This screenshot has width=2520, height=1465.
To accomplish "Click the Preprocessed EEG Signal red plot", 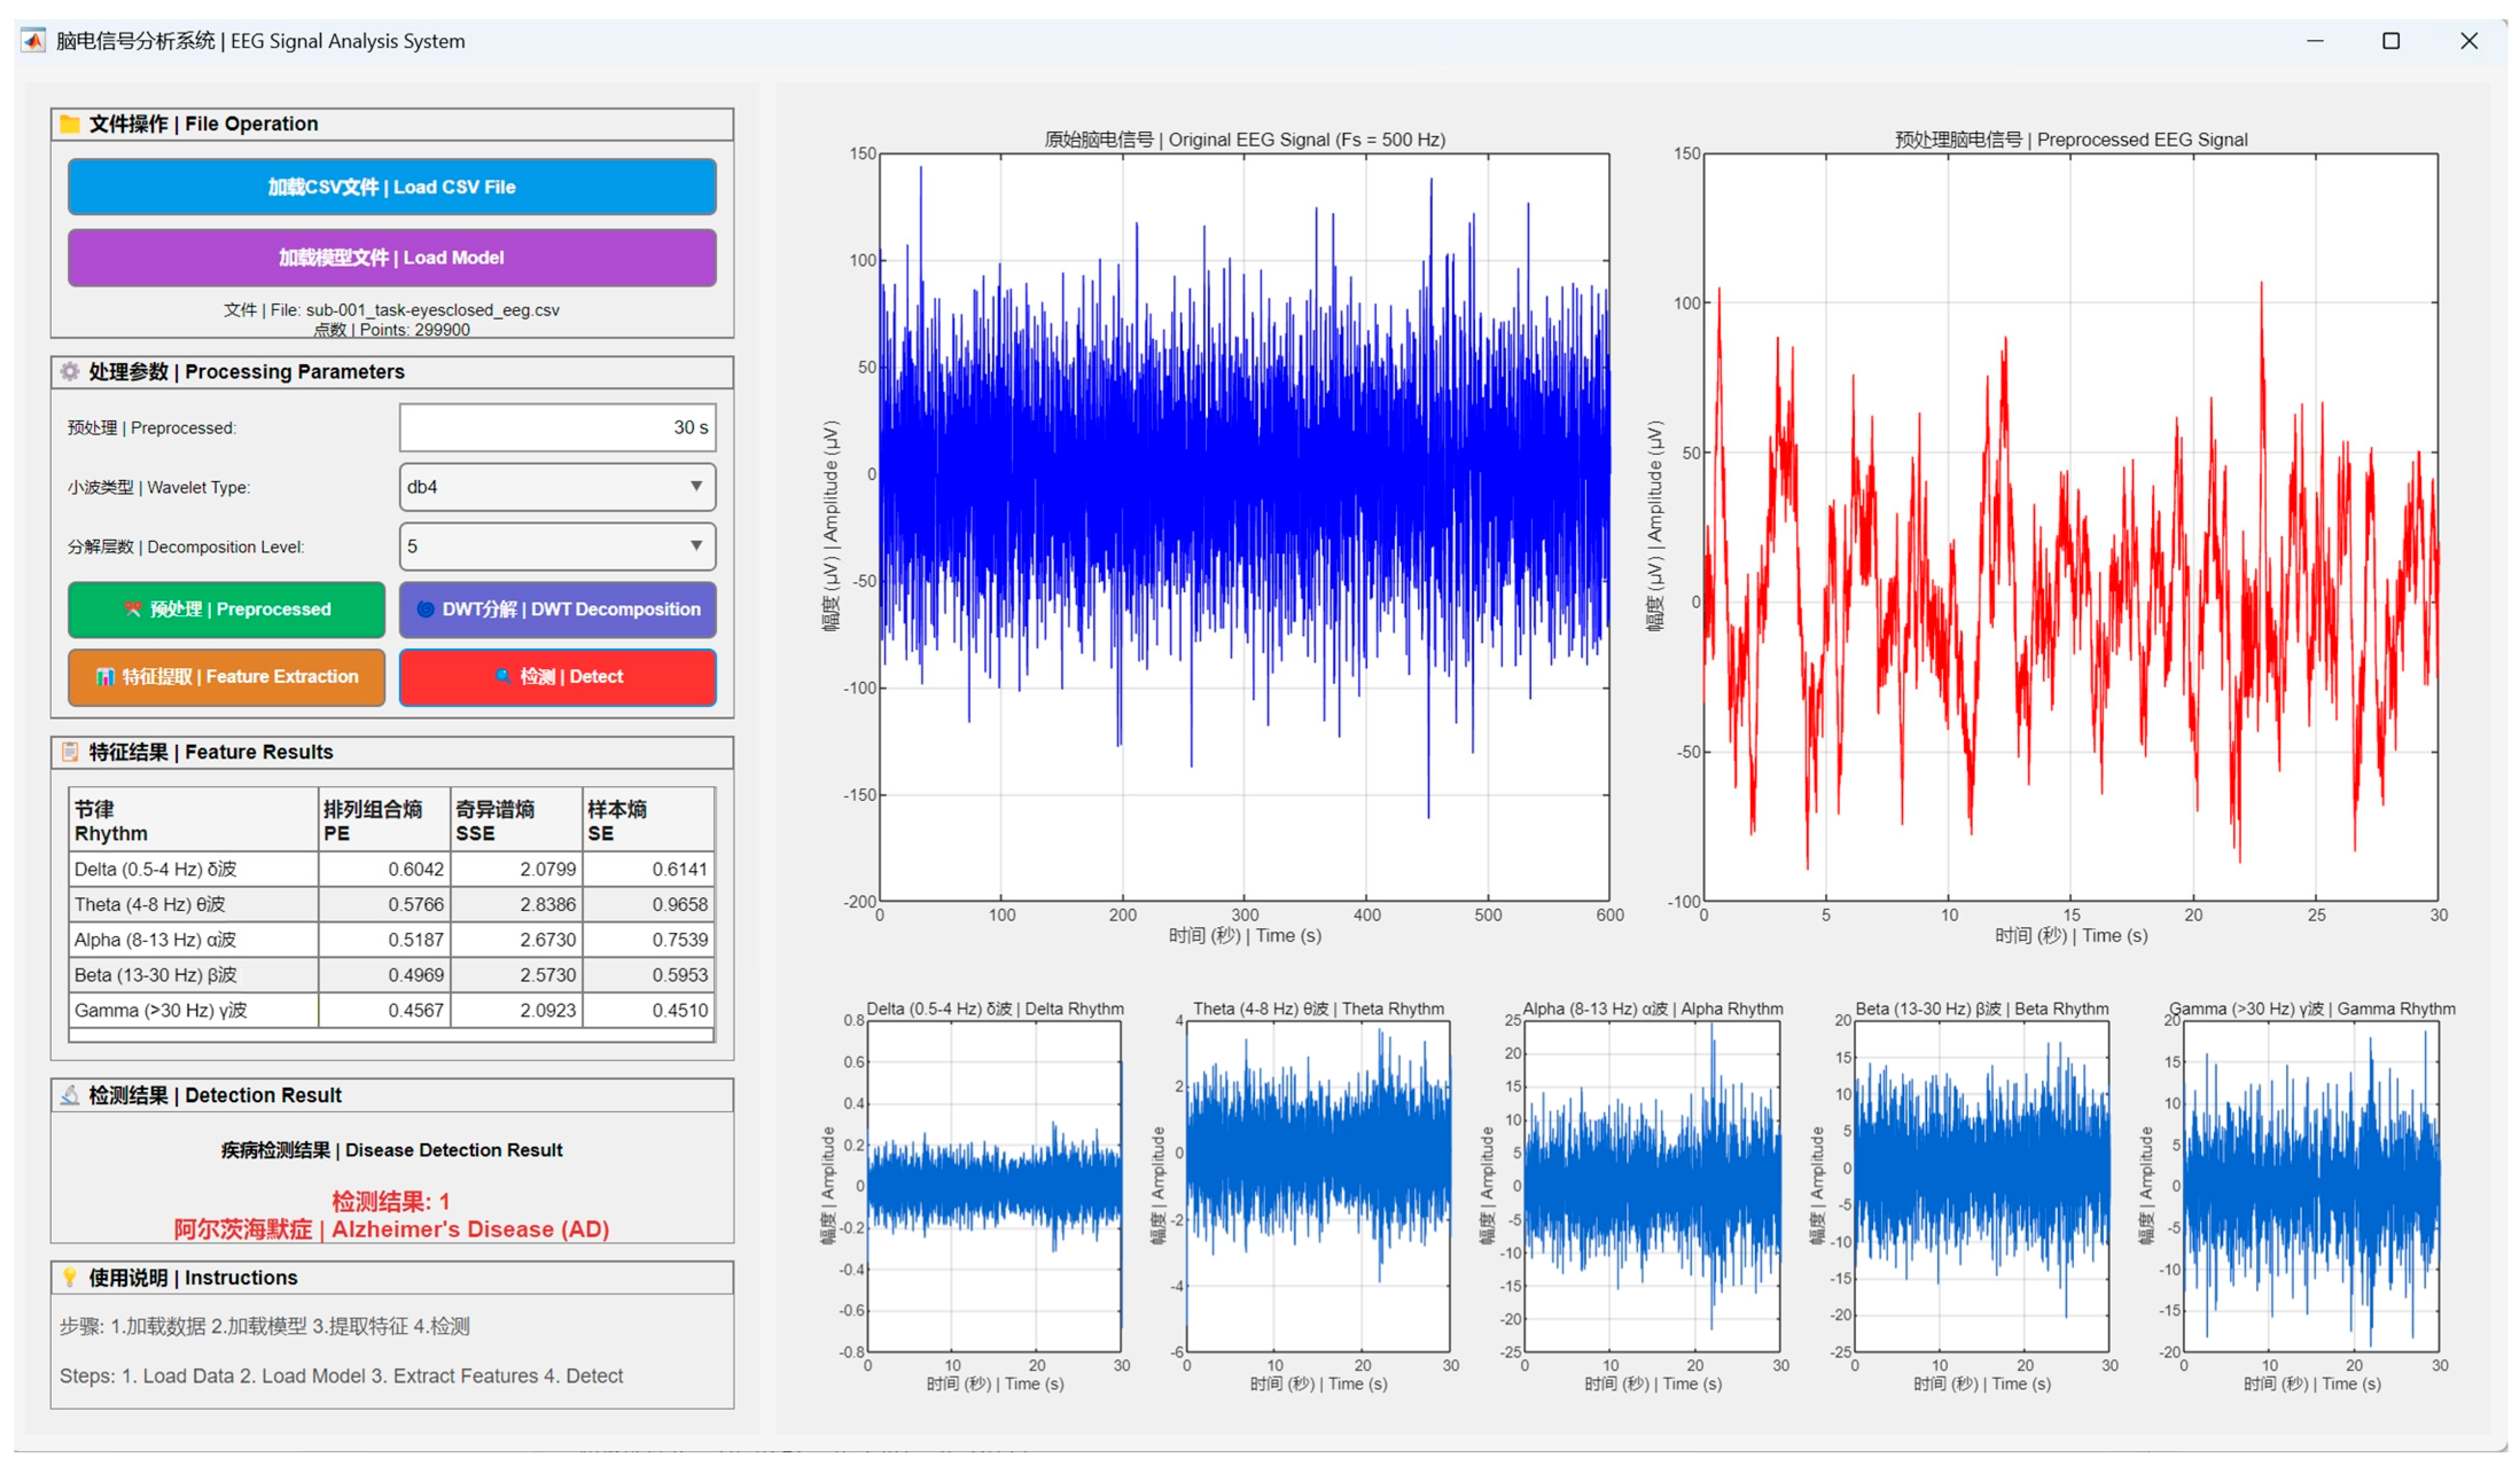I will (2070, 527).
